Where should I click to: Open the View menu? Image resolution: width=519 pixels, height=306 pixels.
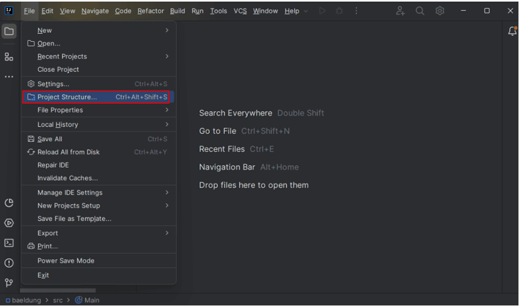coord(67,11)
